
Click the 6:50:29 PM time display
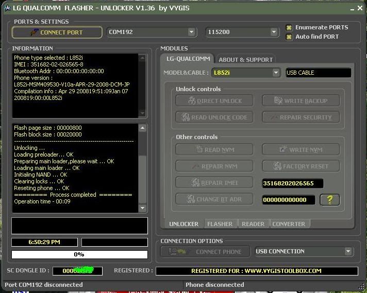click(x=44, y=242)
